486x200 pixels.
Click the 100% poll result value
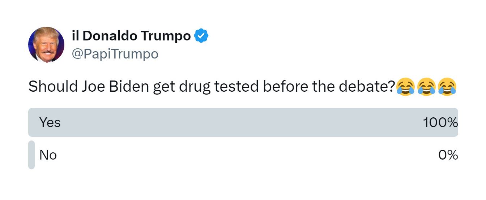tap(440, 122)
